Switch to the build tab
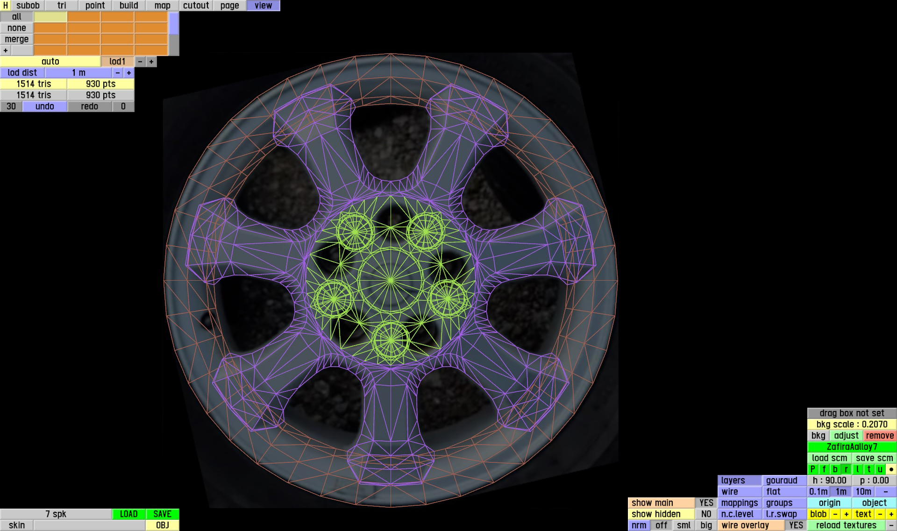The height and width of the screenshot is (531, 897). tap(128, 6)
